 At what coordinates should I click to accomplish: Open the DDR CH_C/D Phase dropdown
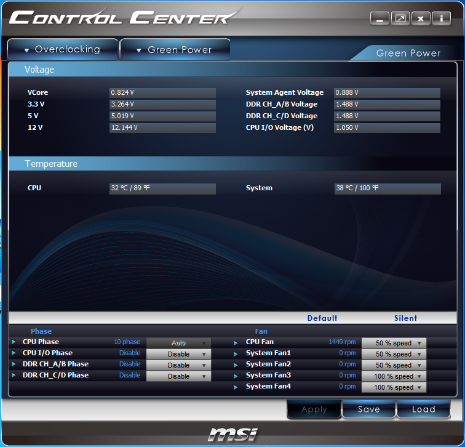tap(178, 376)
